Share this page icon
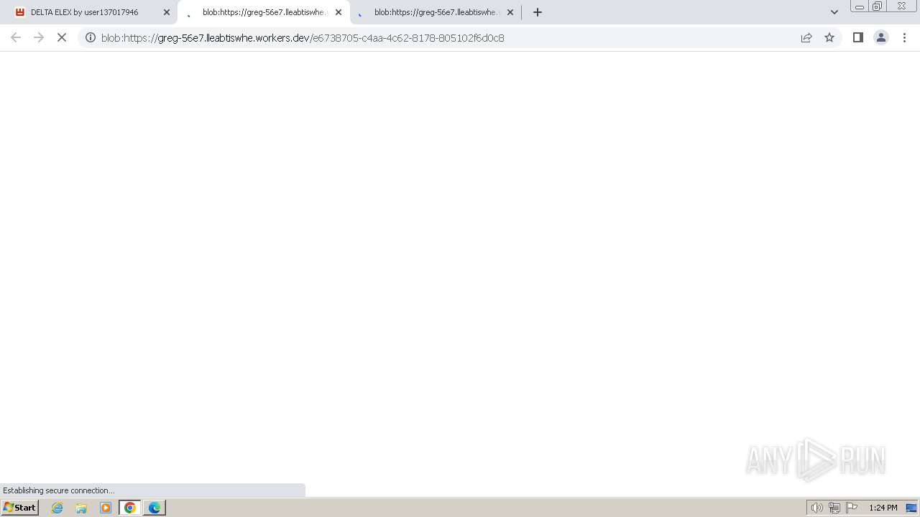Screen dimensions: 920x517 [806, 37]
